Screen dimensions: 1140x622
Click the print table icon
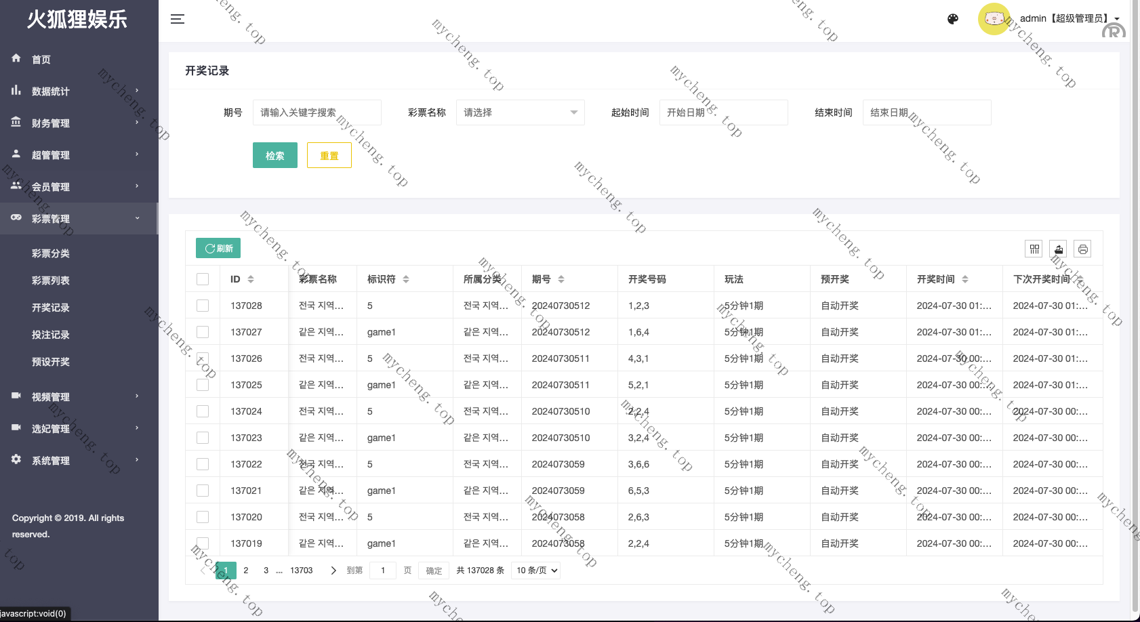(1083, 249)
